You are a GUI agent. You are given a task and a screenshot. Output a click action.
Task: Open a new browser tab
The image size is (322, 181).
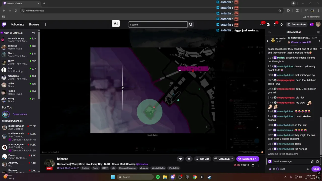[44, 4]
